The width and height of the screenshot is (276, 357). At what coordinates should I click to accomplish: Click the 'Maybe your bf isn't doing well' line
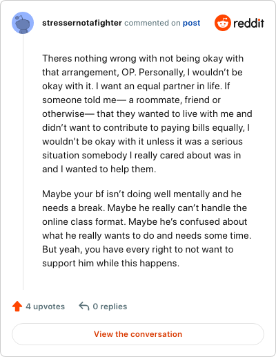[141, 194]
